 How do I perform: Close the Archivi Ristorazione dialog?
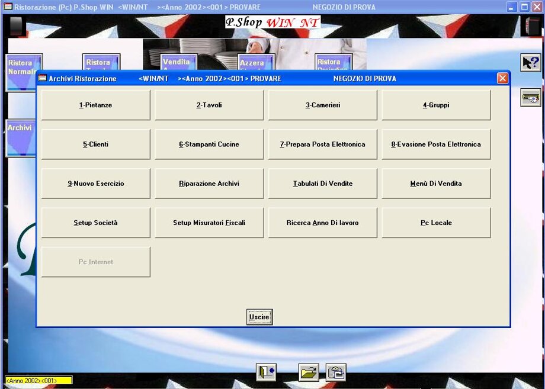[x=502, y=78]
